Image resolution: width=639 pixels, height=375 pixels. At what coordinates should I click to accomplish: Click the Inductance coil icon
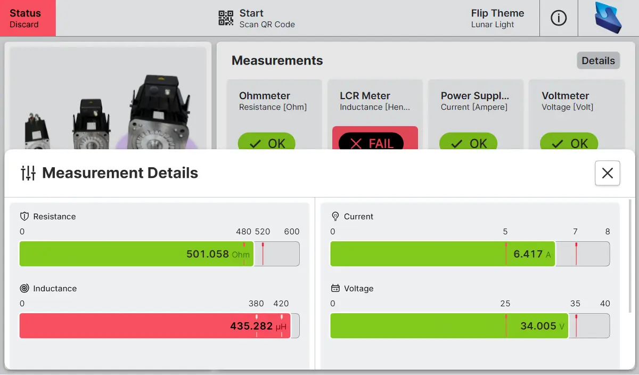24,288
